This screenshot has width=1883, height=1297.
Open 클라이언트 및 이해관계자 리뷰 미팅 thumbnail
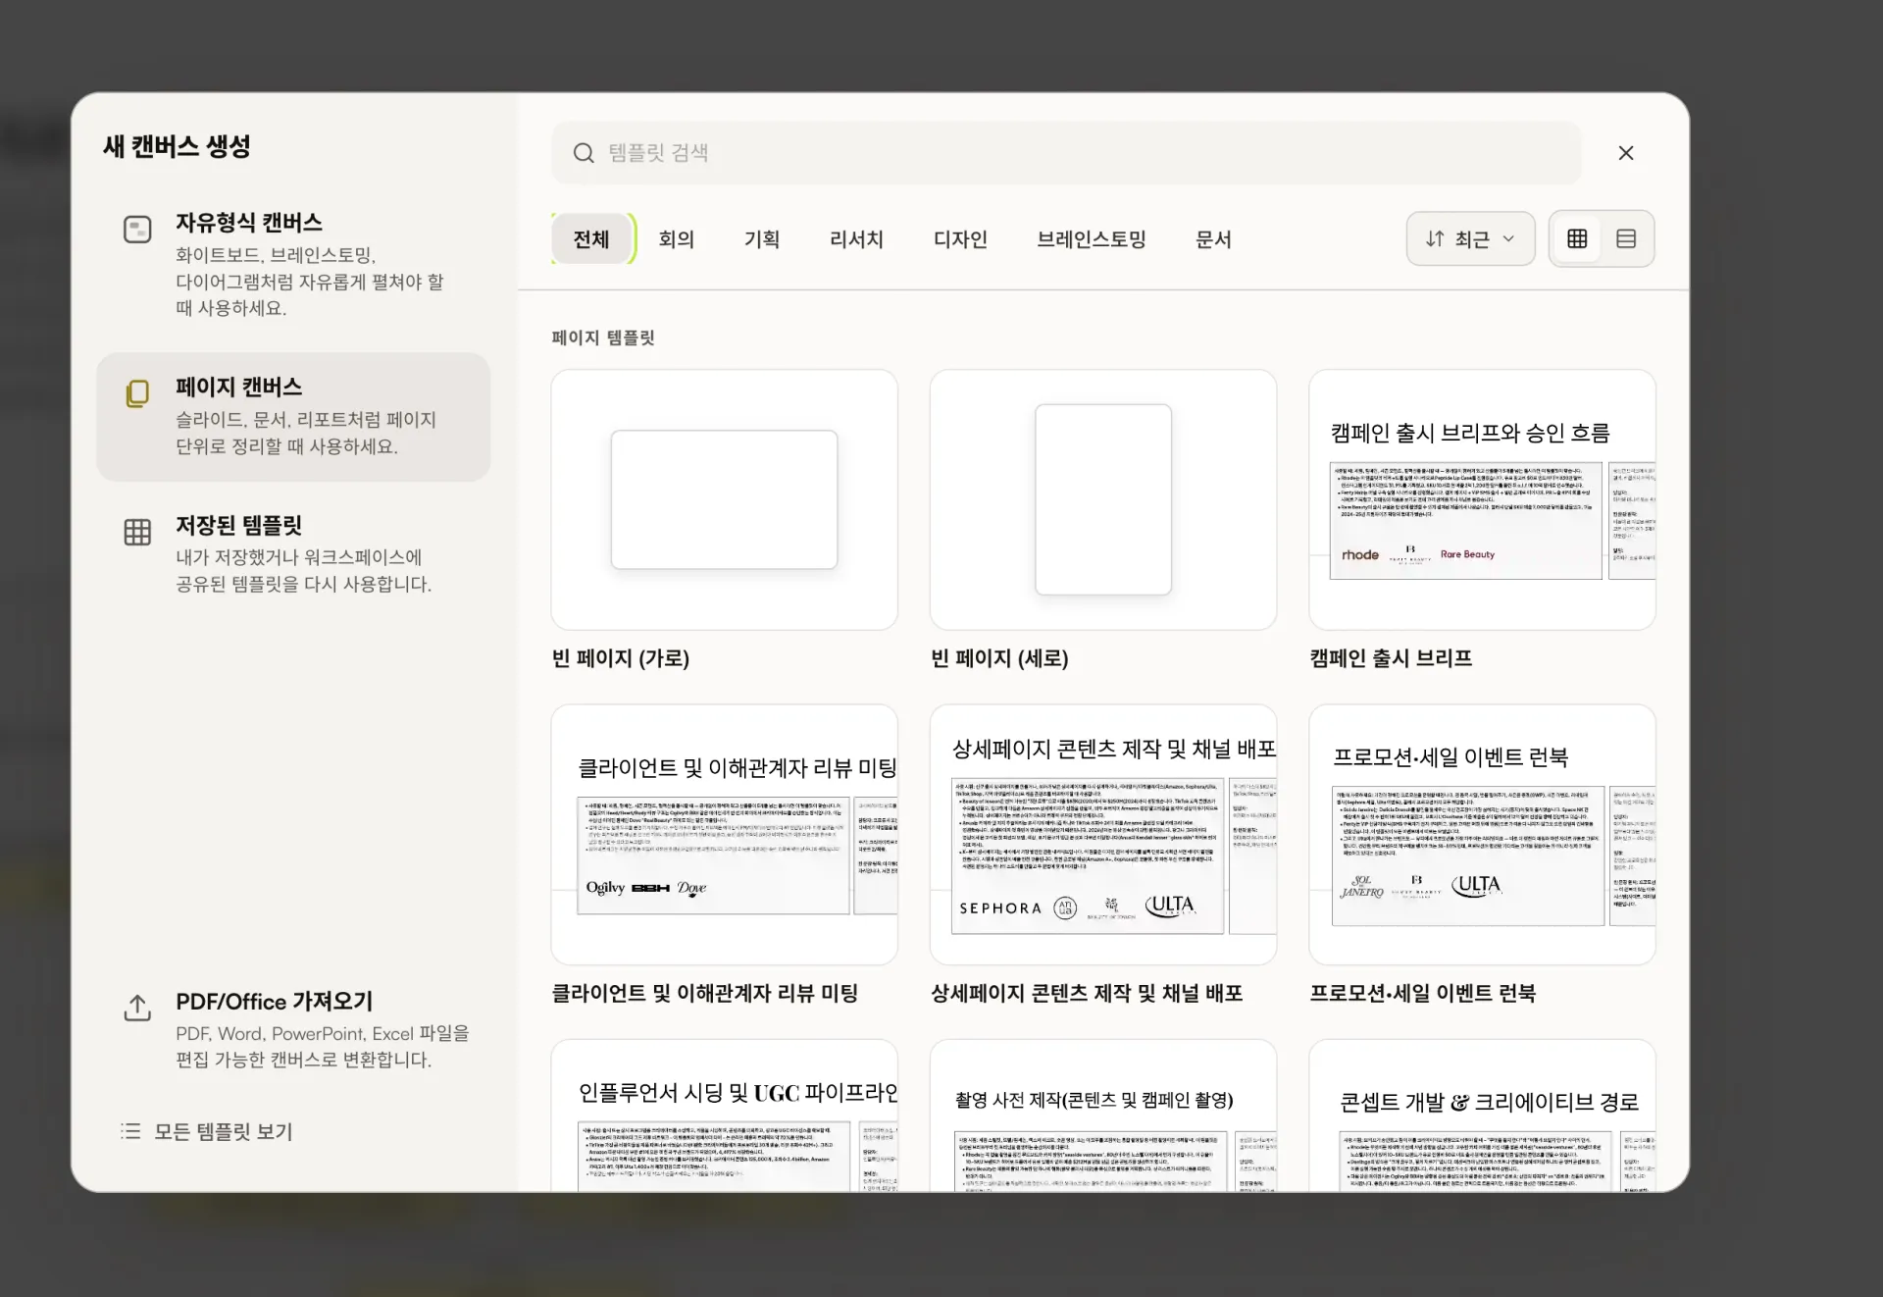pos(724,834)
